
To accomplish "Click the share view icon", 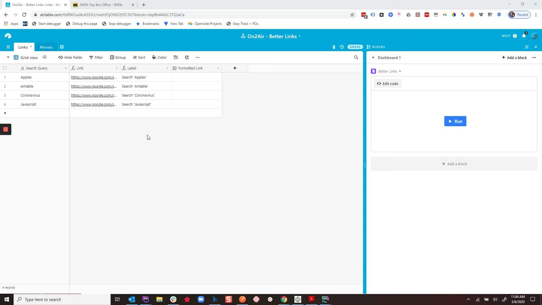I will coord(187,57).
